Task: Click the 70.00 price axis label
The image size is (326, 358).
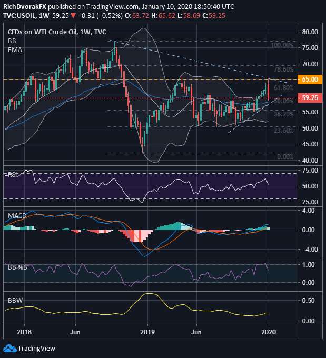Action: (x=310, y=64)
